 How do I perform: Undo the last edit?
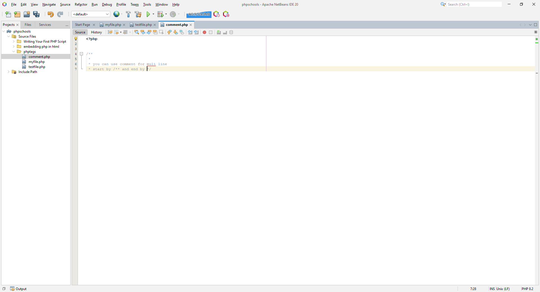[x=51, y=14]
